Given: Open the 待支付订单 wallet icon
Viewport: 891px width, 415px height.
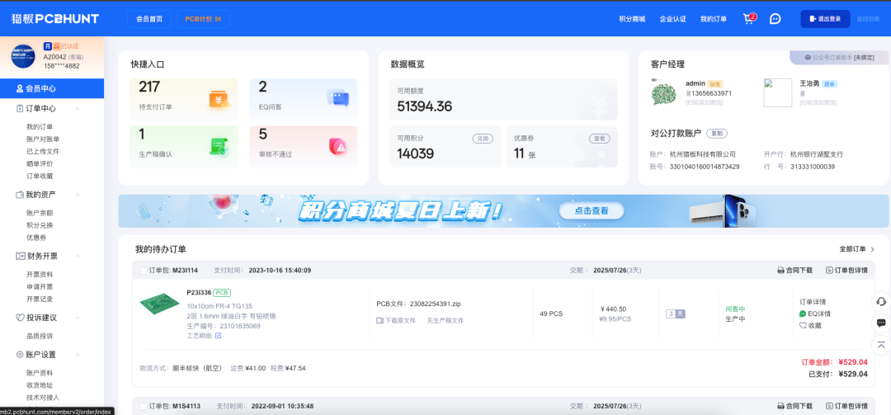Looking at the screenshot, I should pyautogui.click(x=219, y=100).
